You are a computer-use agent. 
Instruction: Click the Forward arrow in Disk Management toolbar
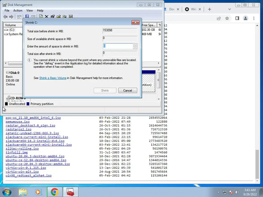click(x=11, y=17)
